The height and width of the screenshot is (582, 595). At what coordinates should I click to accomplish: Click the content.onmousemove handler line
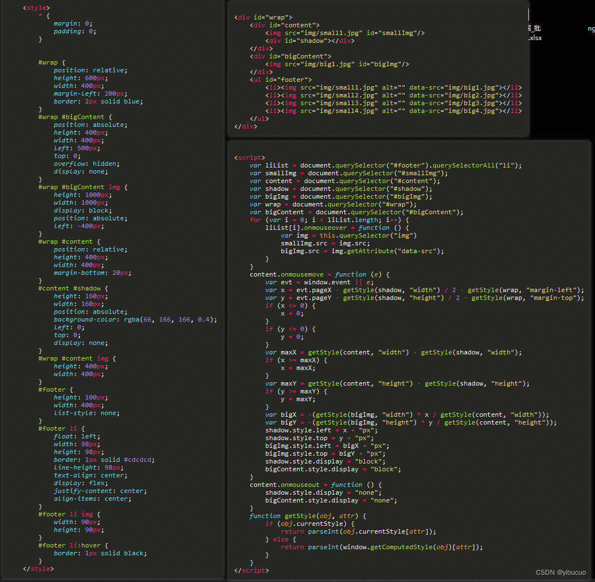click(320, 274)
